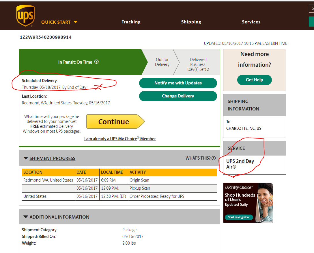314x253 pixels.
Task: Open the Quick Start dropdown arrow
Action: click(x=76, y=22)
